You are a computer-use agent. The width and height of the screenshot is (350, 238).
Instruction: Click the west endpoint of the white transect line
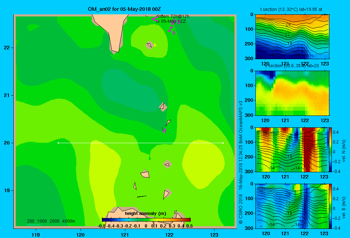58,143
